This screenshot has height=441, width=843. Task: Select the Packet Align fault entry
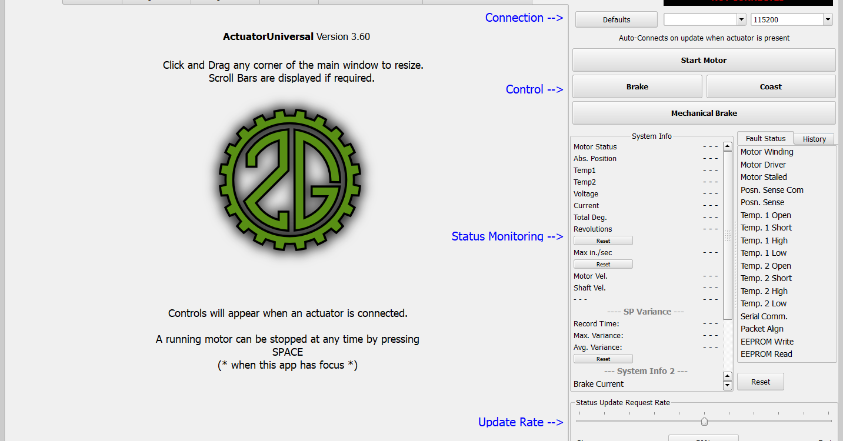coord(762,329)
